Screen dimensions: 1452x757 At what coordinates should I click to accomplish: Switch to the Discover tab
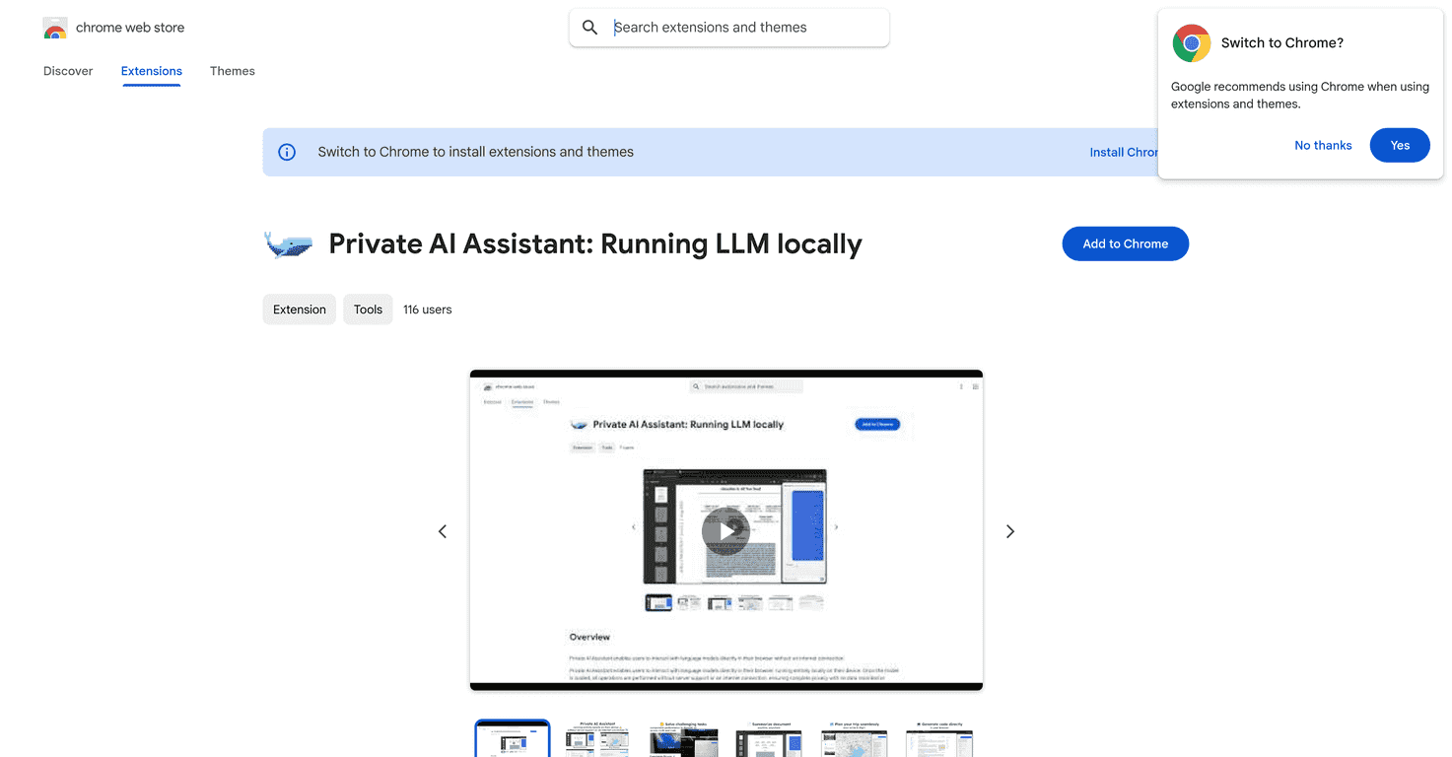[67, 70]
